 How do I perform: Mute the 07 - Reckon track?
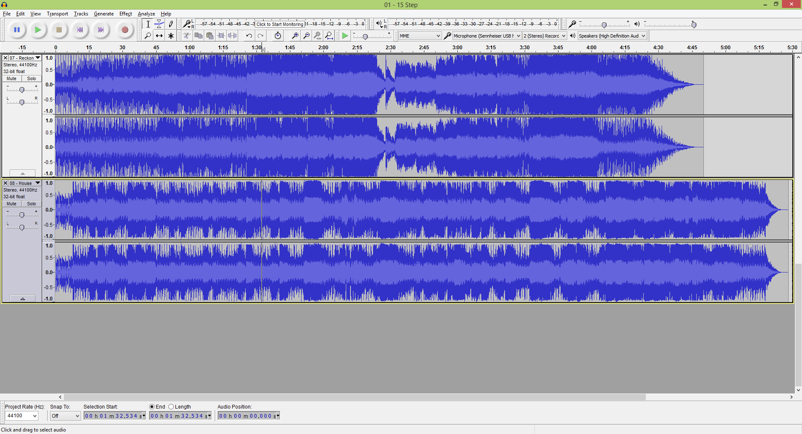[x=12, y=78]
